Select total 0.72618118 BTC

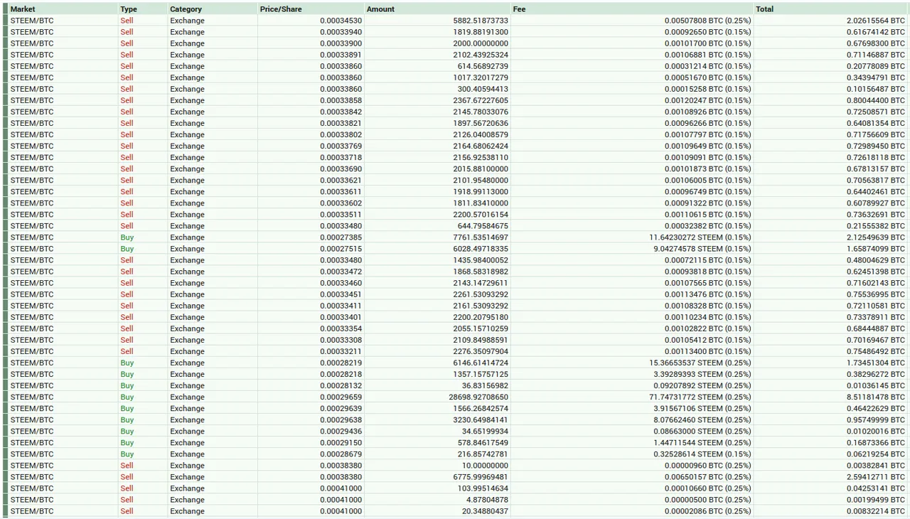click(x=876, y=157)
